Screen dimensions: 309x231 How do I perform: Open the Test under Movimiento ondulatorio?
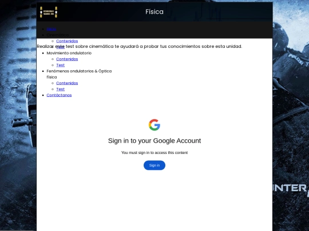pos(60,65)
